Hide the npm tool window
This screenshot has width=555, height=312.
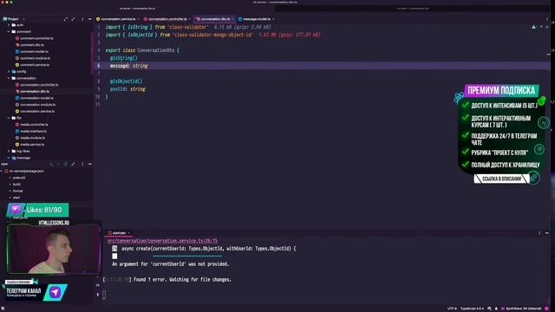[x=90, y=164]
